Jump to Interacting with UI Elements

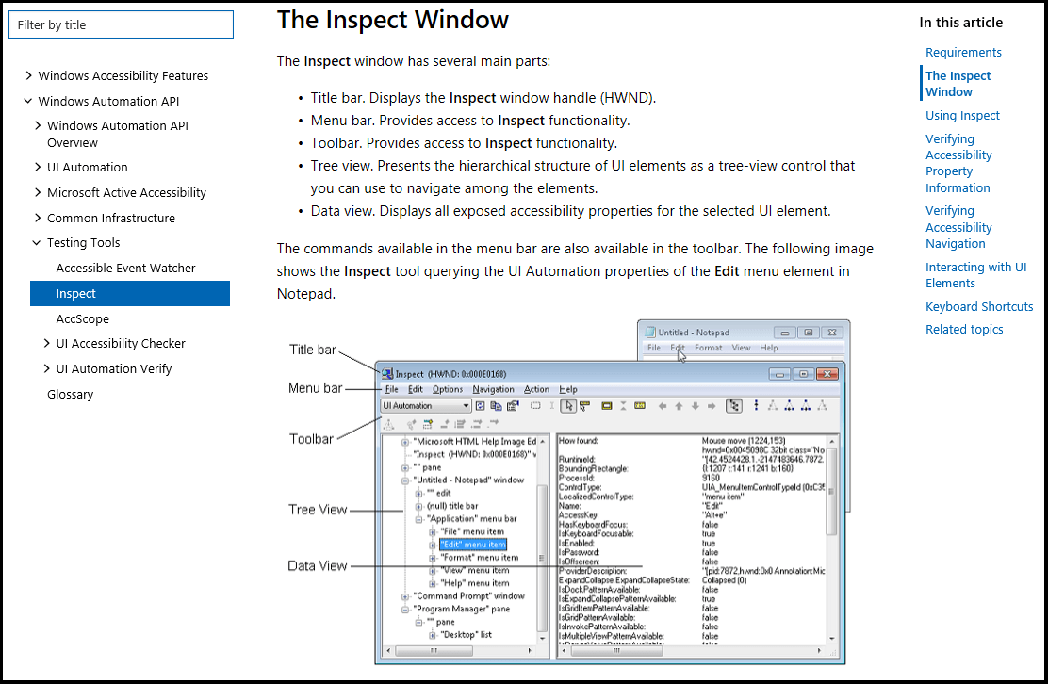point(975,275)
